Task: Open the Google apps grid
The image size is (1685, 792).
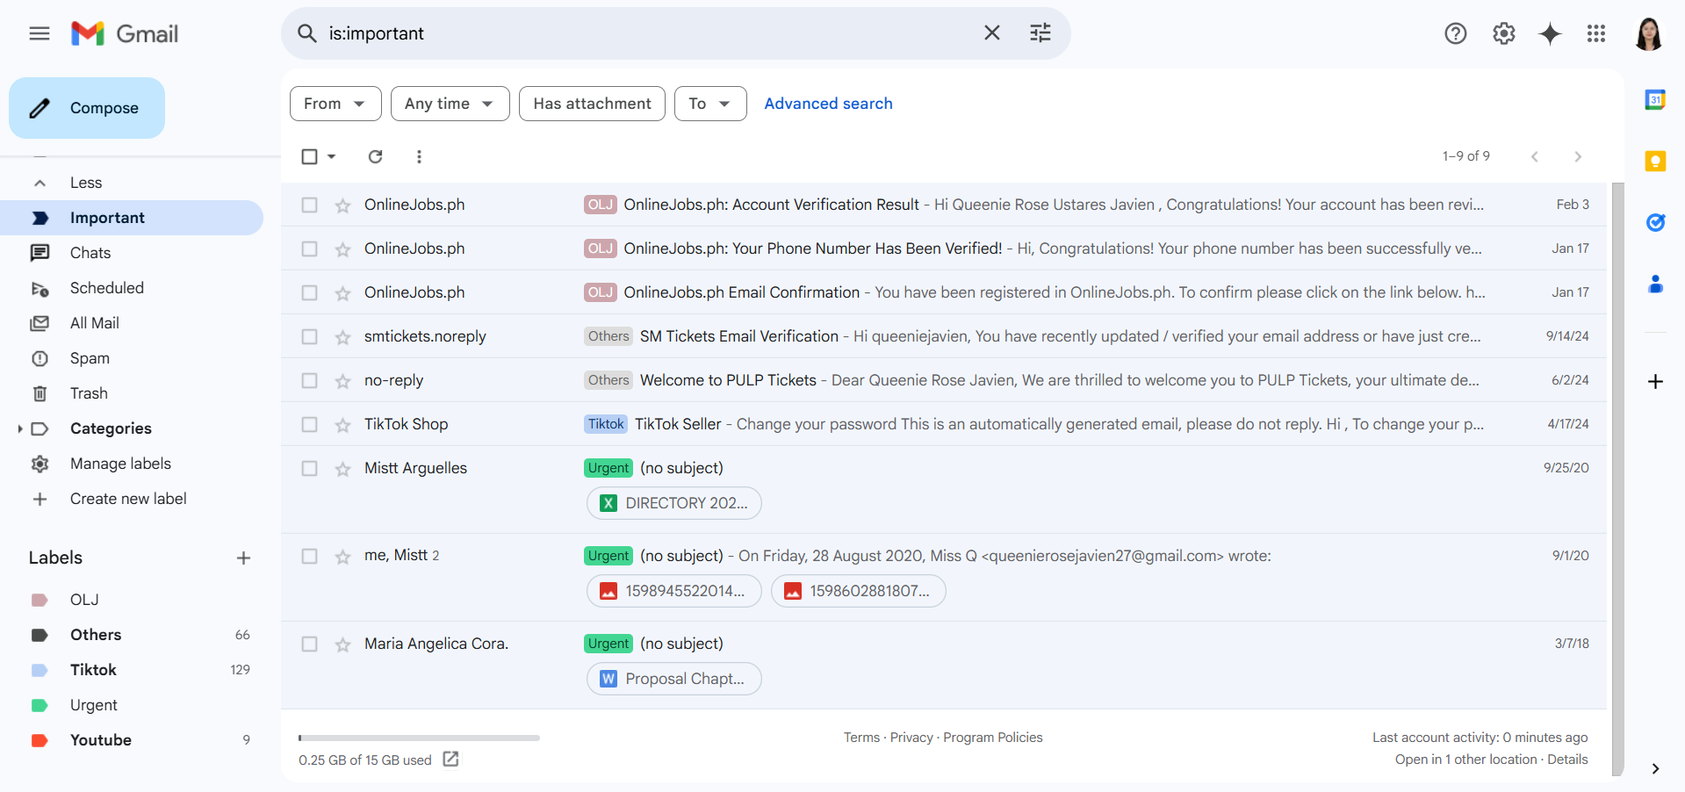Action: click(x=1596, y=33)
